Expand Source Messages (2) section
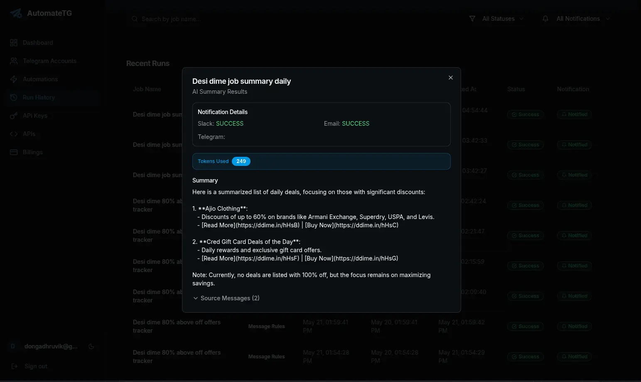This screenshot has width=641, height=382. pyautogui.click(x=226, y=298)
